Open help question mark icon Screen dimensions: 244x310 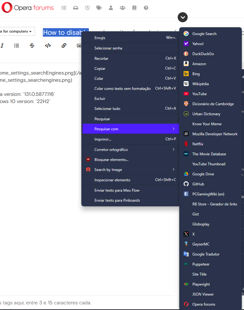coord(146,8)
